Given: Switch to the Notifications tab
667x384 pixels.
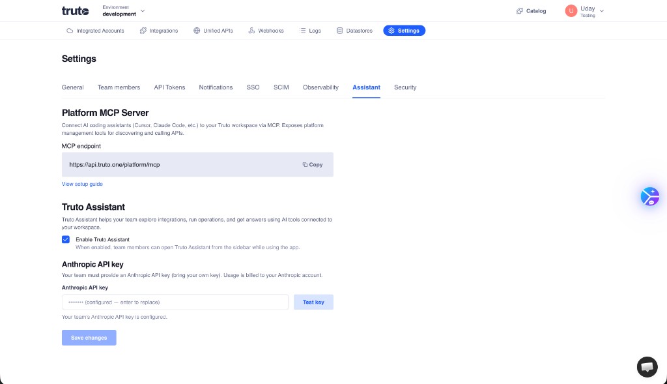Looking at the screenshot, I should (216, 87).
